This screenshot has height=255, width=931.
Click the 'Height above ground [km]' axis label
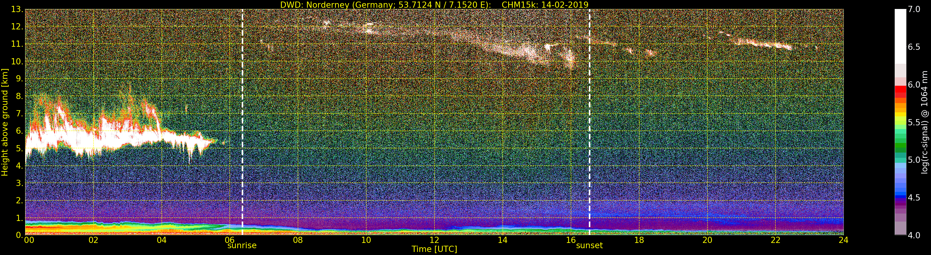pos(5,122)
